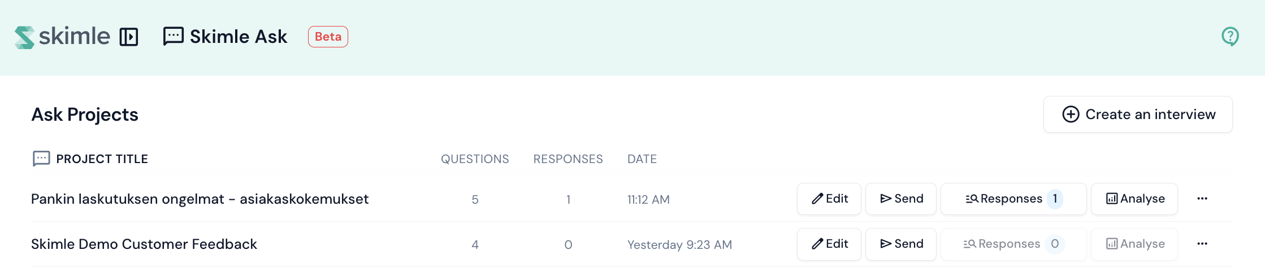The height and width of the screenshot is (272, 1265).
Task: Analyse the Pankin laskutuksen project
Action: (x=1134, y=199)
